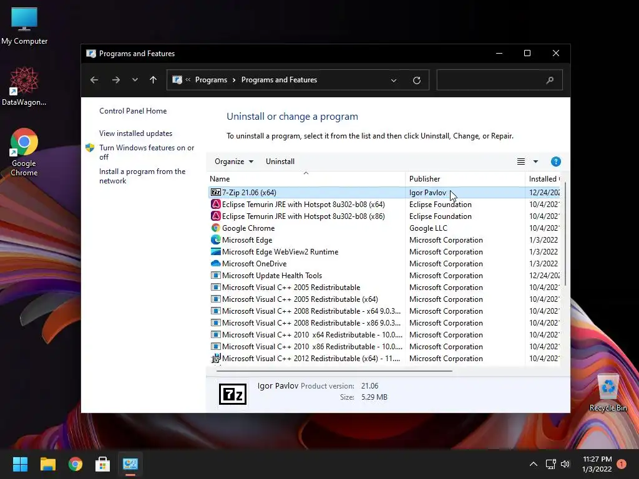
Task: Show hidden tray icons chevron
Action: click(x=533, y=464)
